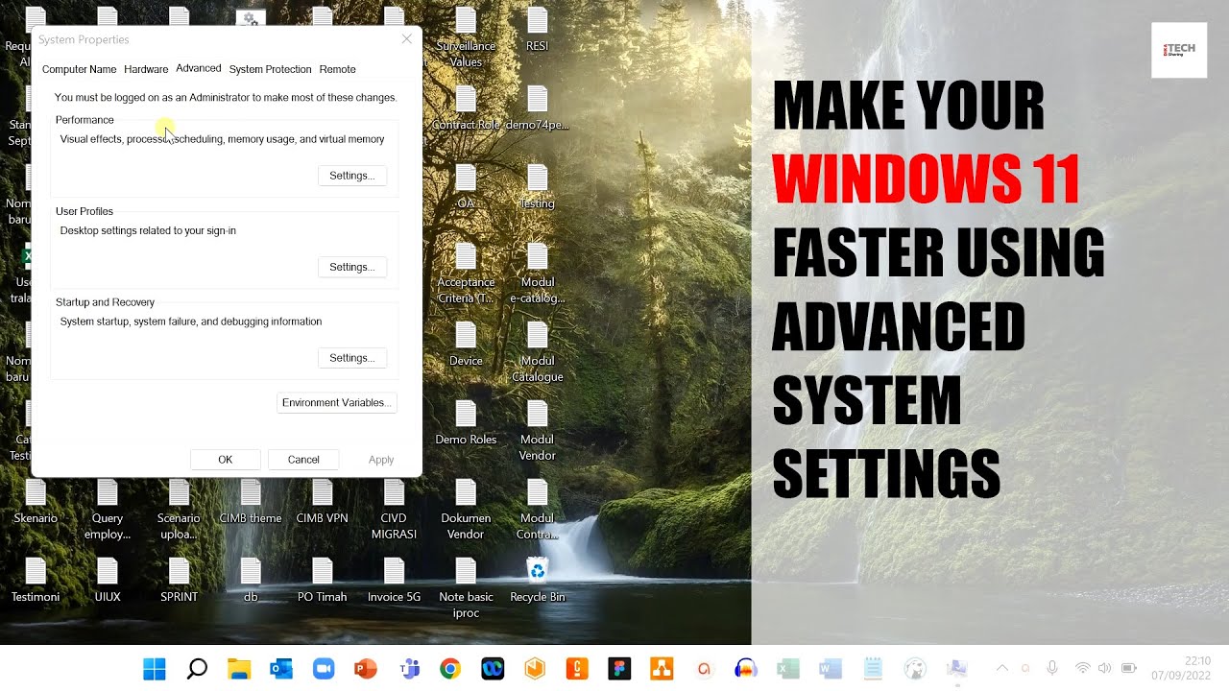Select the Advanced tab

point(199,68)
